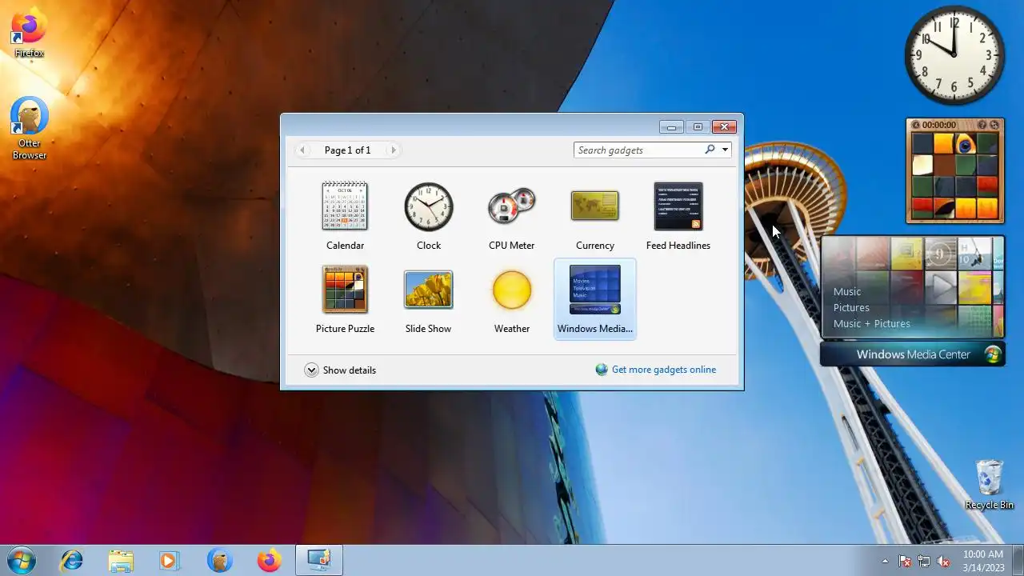Click the toucan eye tile in the puzzle
1024x576 pixels.
click(966, 143)
